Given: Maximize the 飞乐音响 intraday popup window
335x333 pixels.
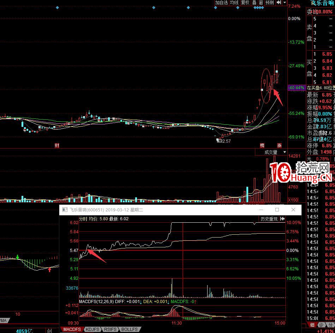Looking at the screenshot, I should point(277,210).
